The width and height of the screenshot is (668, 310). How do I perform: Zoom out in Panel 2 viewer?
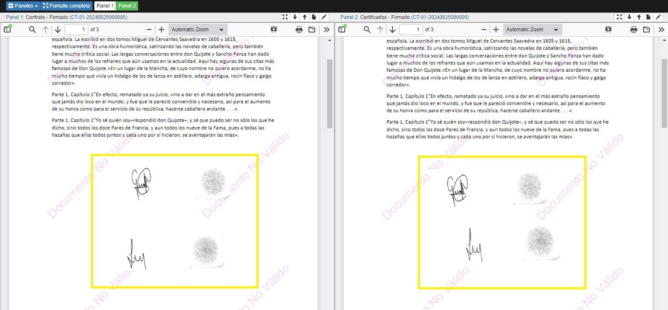click(x=483, y=29)
